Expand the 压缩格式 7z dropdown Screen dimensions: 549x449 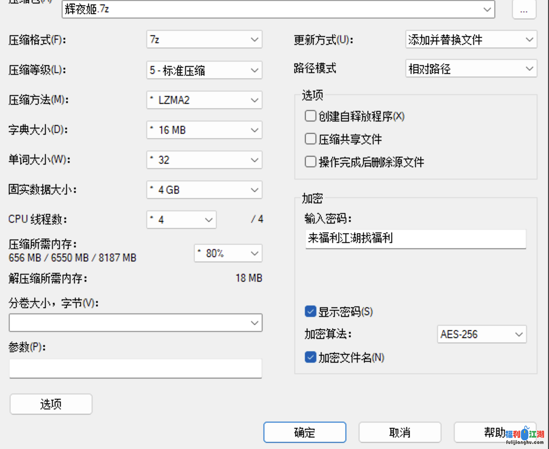tap(204, 40)
